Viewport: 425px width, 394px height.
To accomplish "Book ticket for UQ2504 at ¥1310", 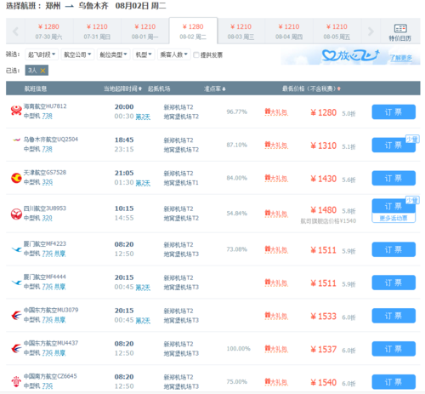I will 394,146.
